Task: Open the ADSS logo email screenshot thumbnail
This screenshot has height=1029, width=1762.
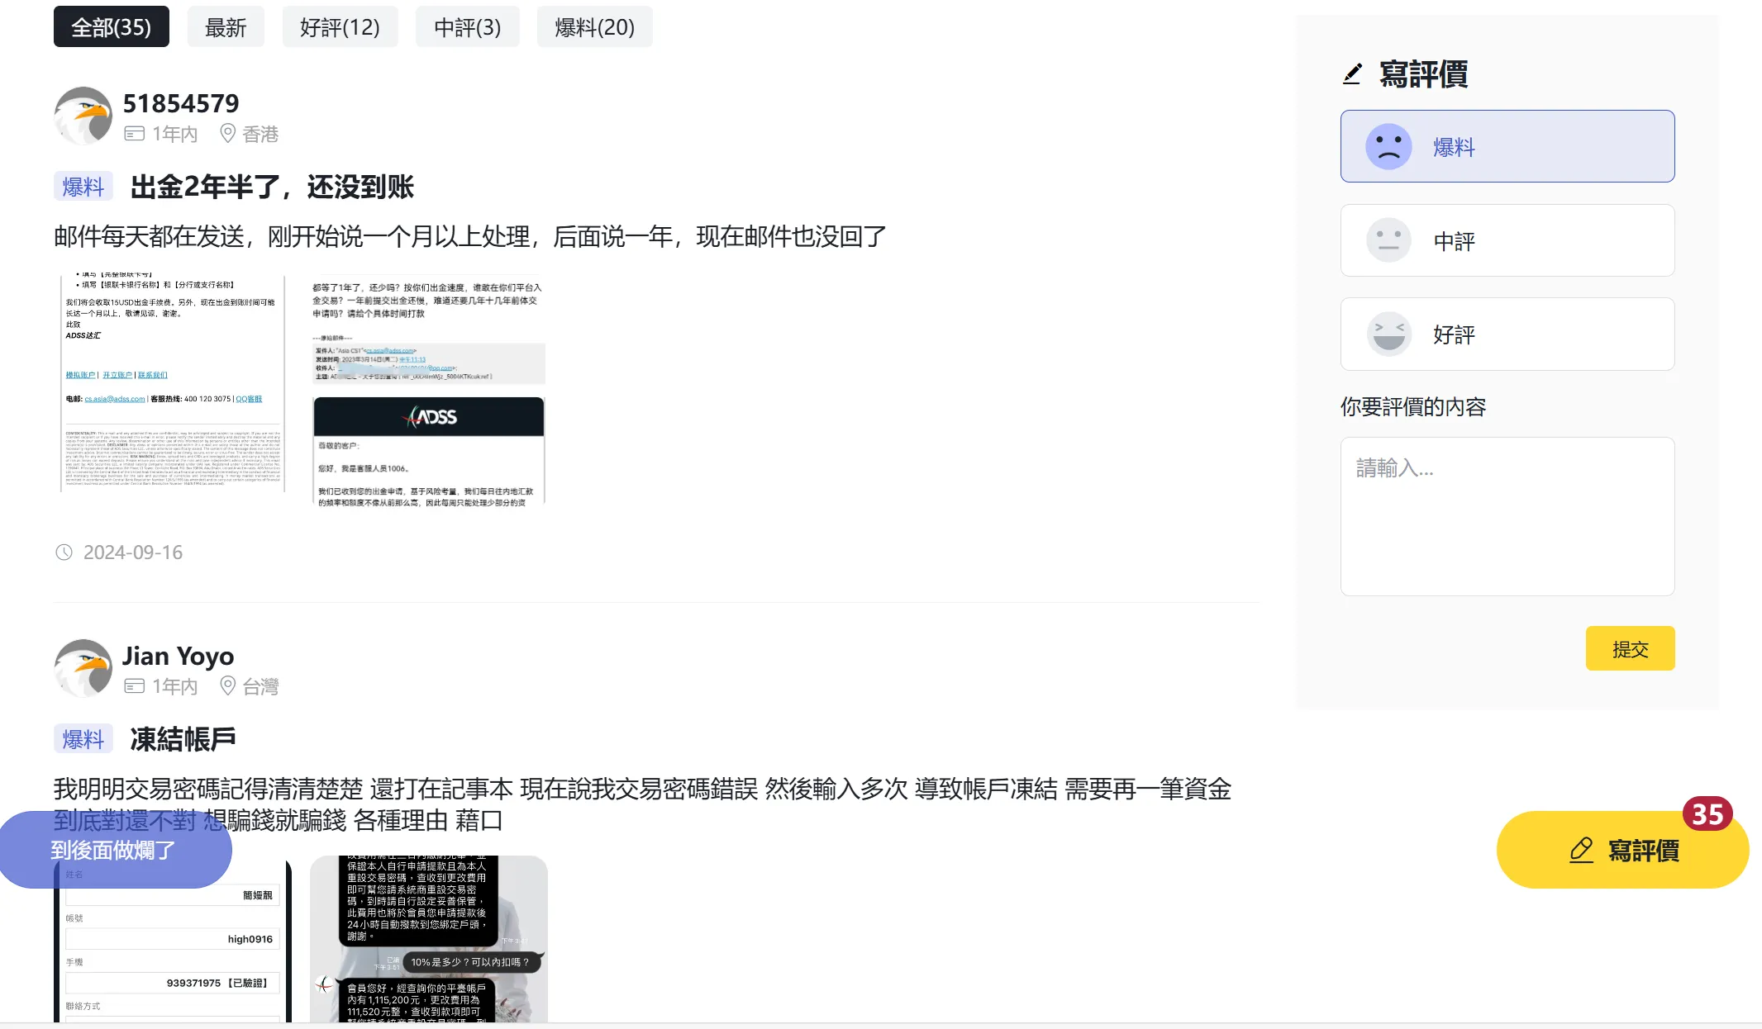Action: tap(428, 391)
